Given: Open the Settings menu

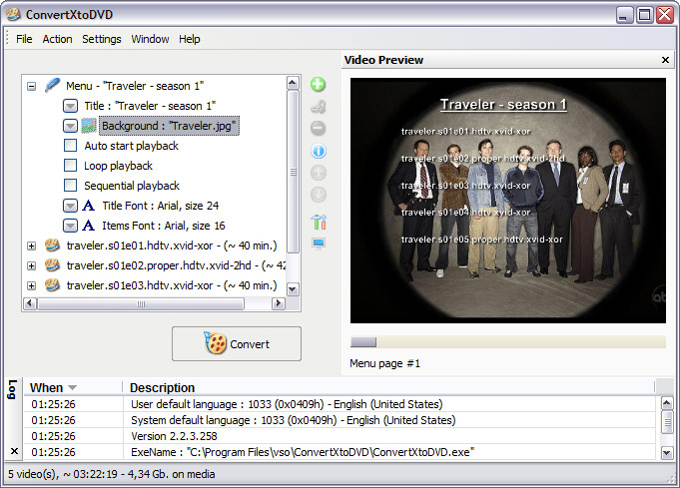Looking at the screenshot, I should coord(102,39).
